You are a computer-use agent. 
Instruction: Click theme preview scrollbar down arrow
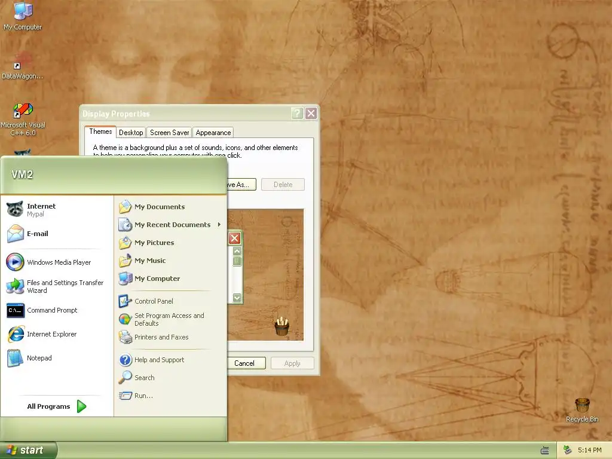pos(237,298)
